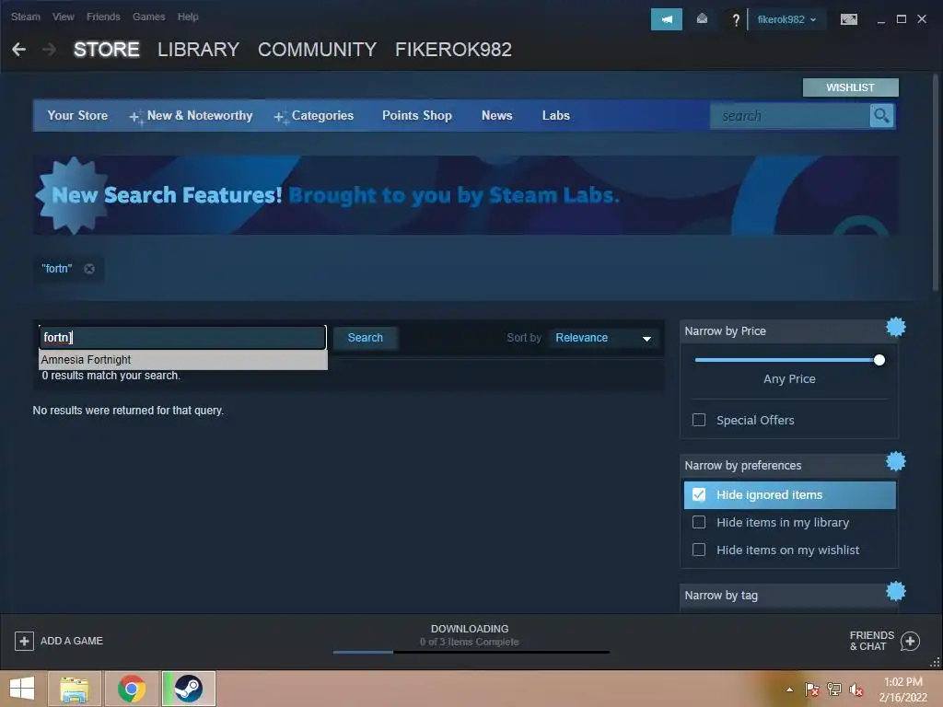Open the Friends menu

pyautogui.click(x=103, y=17)
